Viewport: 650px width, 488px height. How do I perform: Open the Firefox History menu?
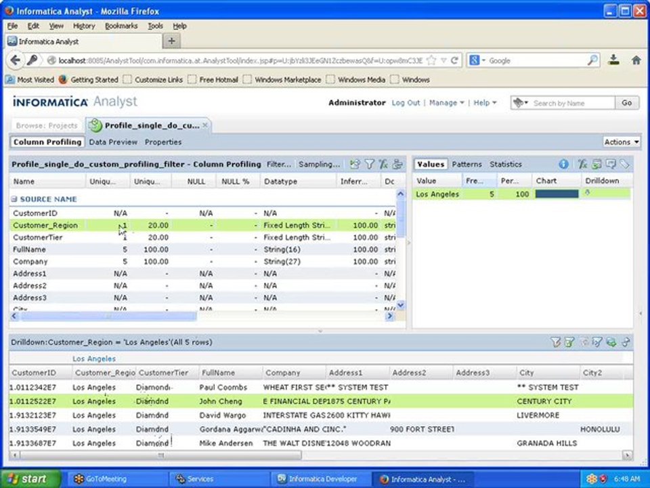point(84,26)
